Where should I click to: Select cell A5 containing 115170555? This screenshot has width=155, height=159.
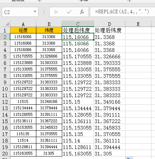point(23,56)
